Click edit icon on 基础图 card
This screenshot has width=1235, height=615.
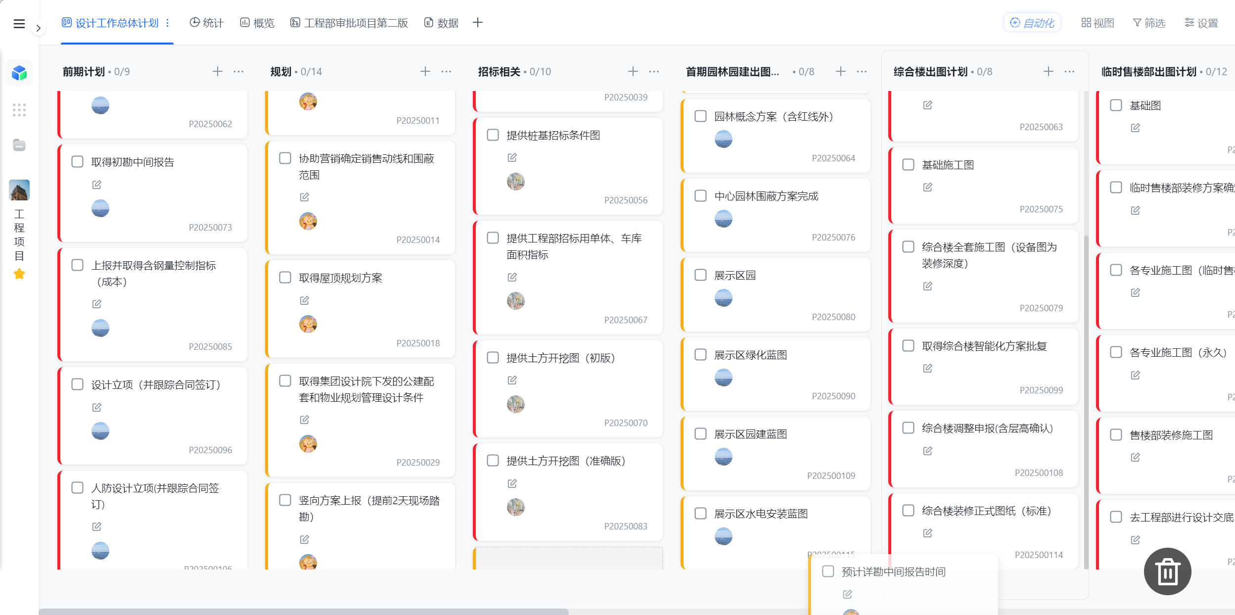click(1136, 128)
